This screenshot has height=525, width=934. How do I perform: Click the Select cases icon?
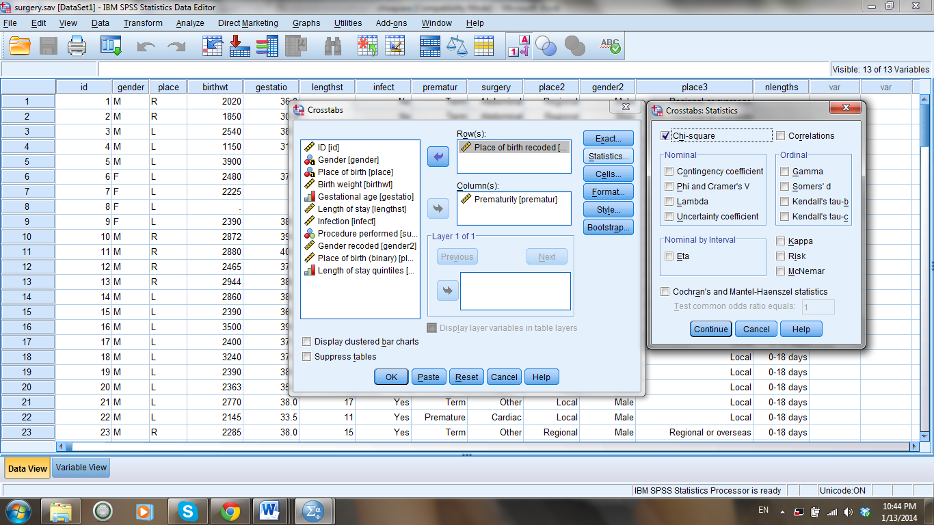pos(483,46)
